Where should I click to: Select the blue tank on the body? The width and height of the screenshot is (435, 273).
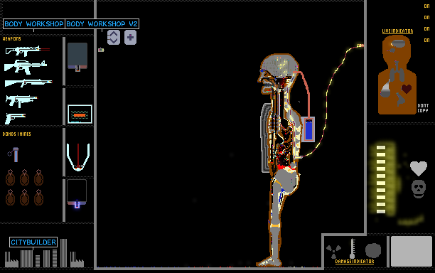pos(308,129)
